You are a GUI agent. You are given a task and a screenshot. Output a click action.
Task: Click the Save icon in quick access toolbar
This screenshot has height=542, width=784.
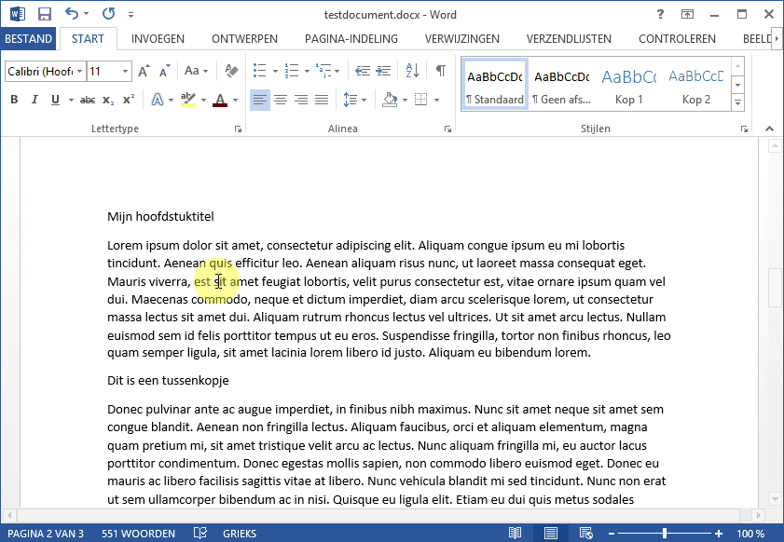pyautogui.click(x=45, y=14)
